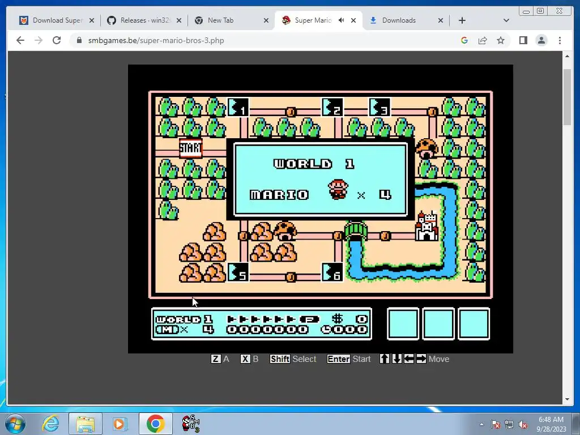The height and width of the screenshot is (435, 580).
Task: Close the Releases win32 tab
Action: click(x=179, y=21)
